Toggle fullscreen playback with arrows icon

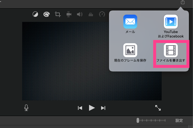tap(158, 108)
